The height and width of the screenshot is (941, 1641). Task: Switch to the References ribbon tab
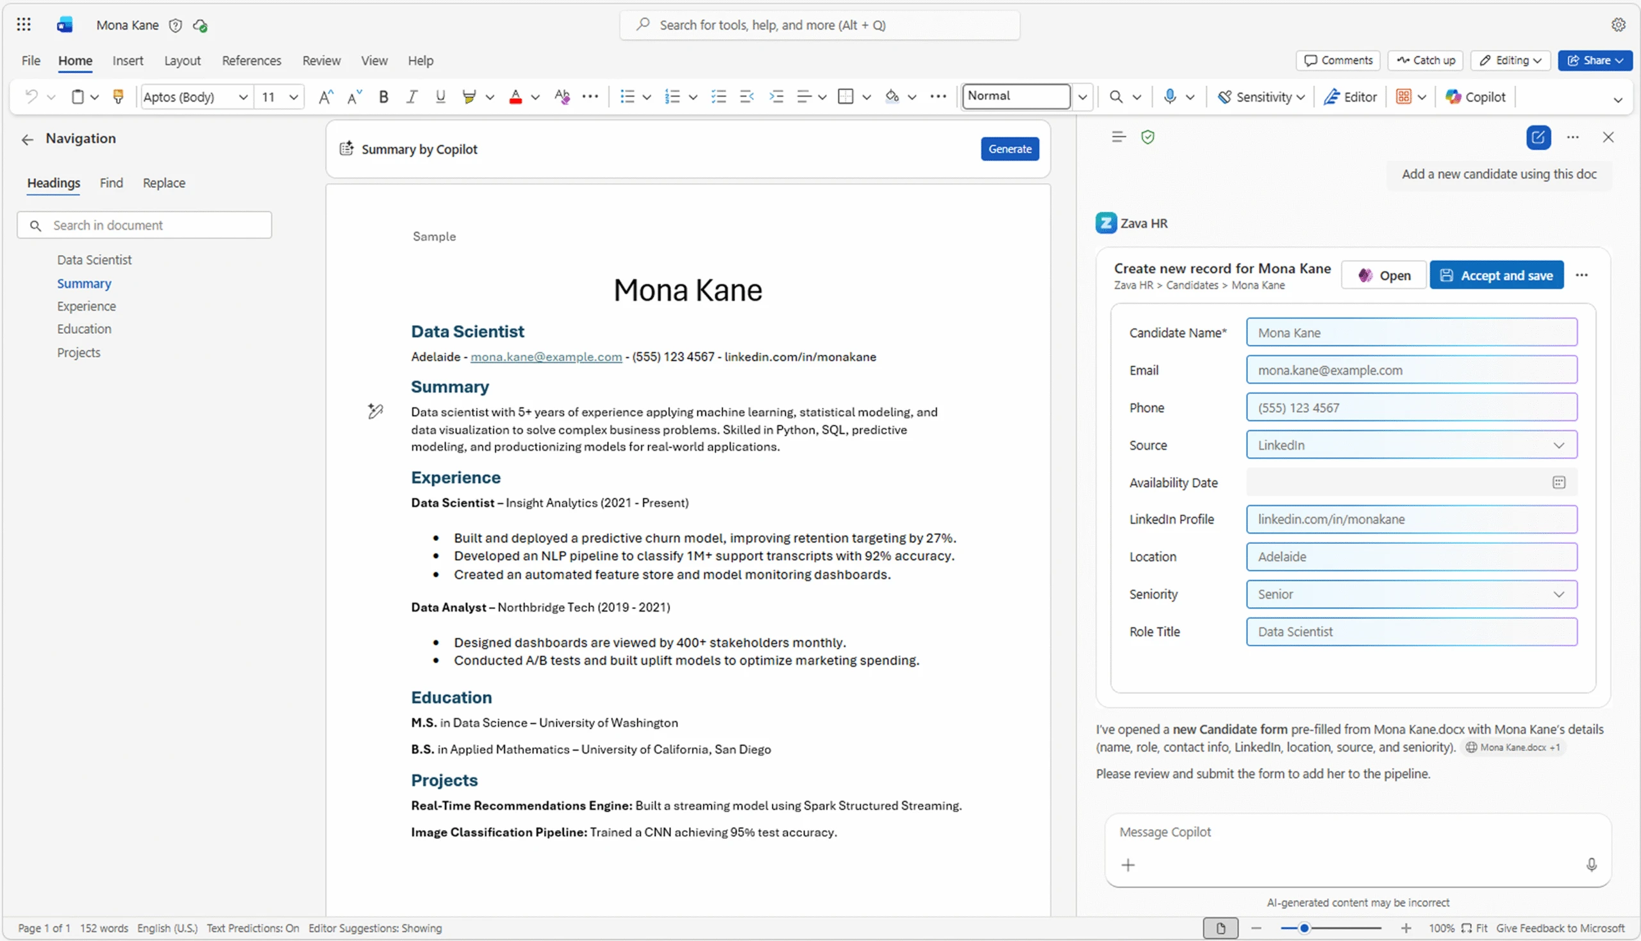(x=251, y=60)
